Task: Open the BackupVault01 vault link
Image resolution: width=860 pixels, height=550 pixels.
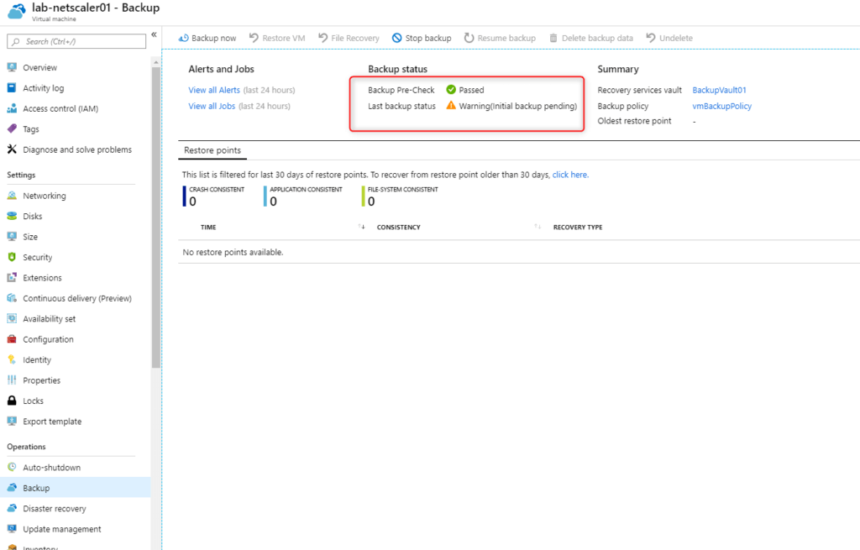Action: point(719,90)
